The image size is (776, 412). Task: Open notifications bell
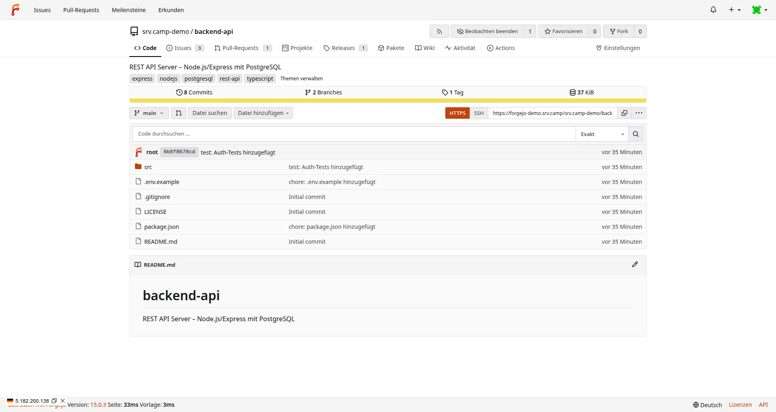coord(713,10)
